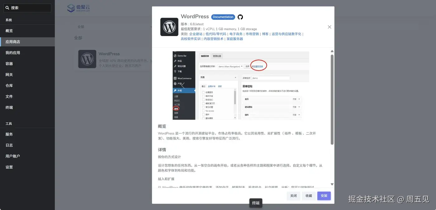436x210 pixels.
Task: Open the 博客 category link
Action: pyautogui.click(x=265, y=34)
